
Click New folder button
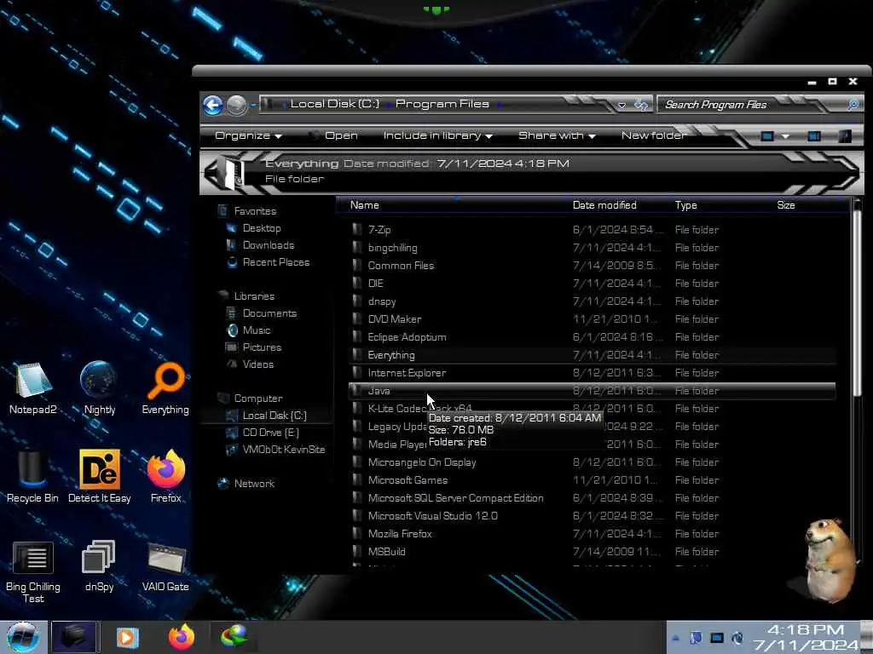pyautogui.click(x=654, y=135)
